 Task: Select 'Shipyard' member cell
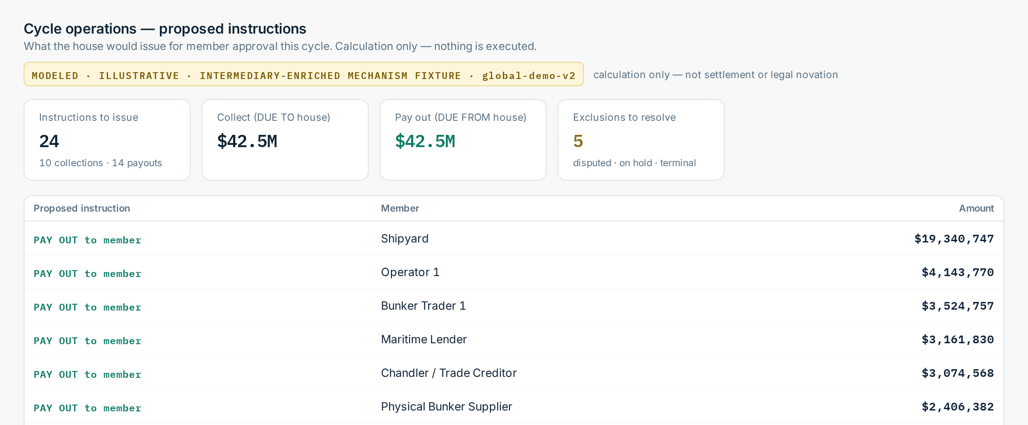(x=405, y=239)
